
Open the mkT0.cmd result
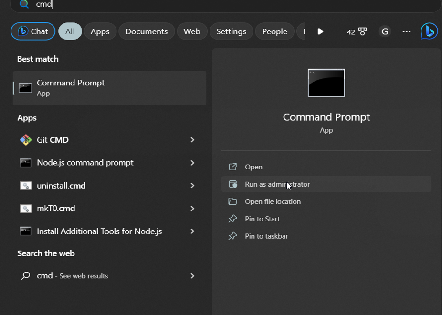[110, 208]
